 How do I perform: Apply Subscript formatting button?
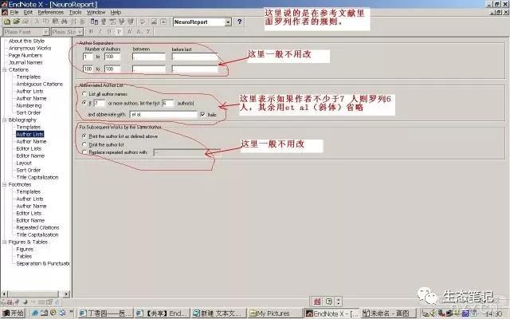tap(139, 32)
